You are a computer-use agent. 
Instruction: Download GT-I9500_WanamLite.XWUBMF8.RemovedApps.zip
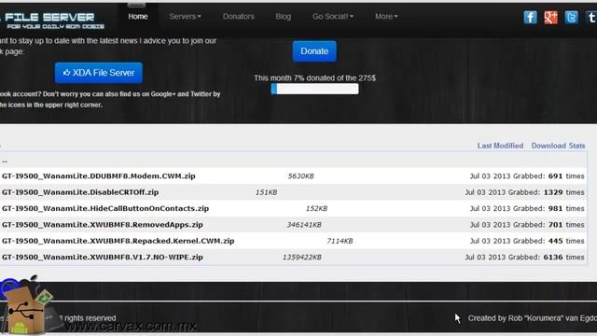pyautogui.click(x=103, y=225)
